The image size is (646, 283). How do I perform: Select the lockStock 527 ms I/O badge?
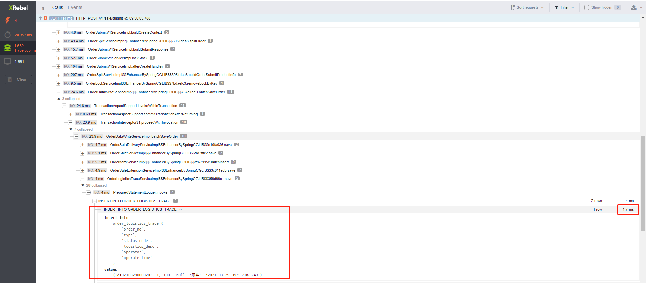tap(73, 58)
